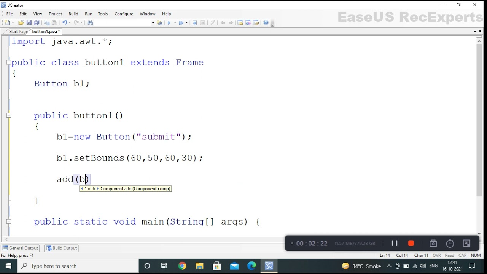Click the recorder timer clock icon

click(450, 243)
